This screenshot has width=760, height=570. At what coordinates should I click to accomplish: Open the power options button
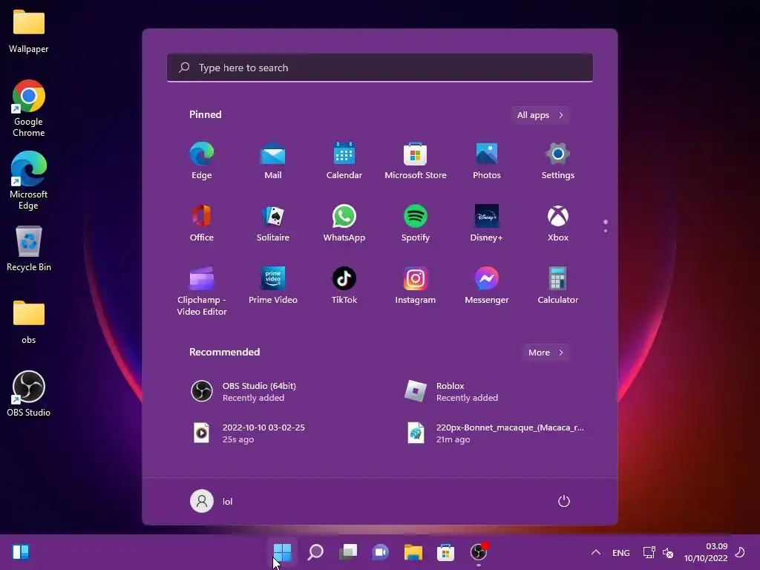point(564,501)
